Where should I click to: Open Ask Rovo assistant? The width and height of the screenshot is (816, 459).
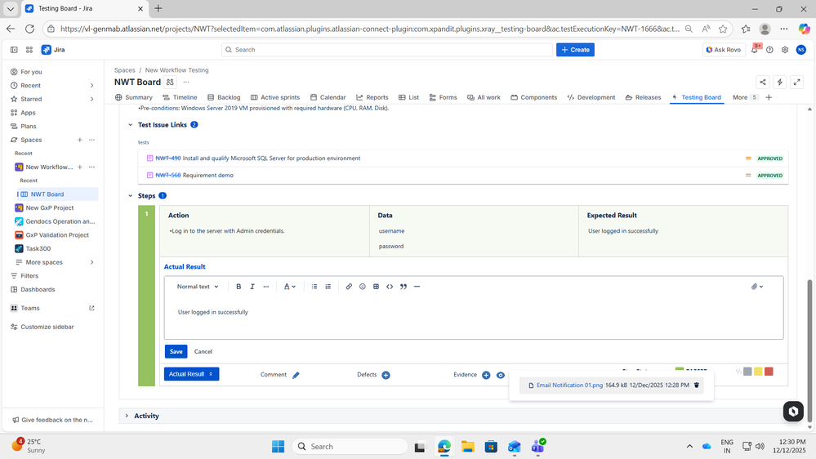pos(724,50)
